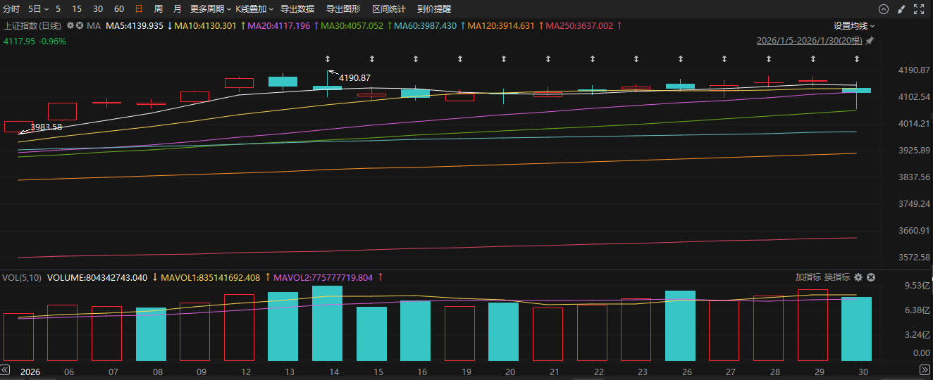
Task: Open the VOL indicator settings gear
Action: tap(858, 277)
